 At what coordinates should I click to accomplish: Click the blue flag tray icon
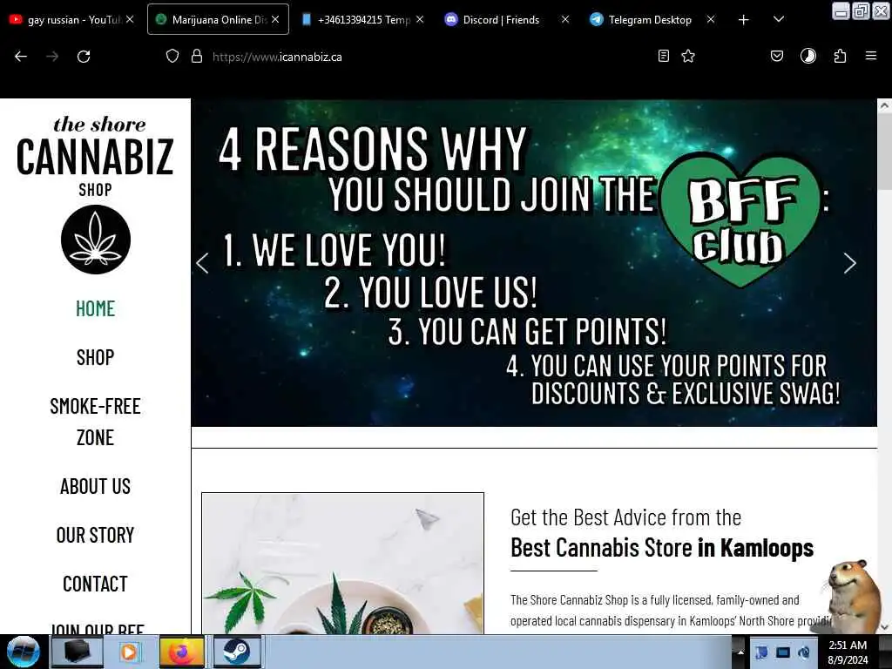tap(761, 652)
